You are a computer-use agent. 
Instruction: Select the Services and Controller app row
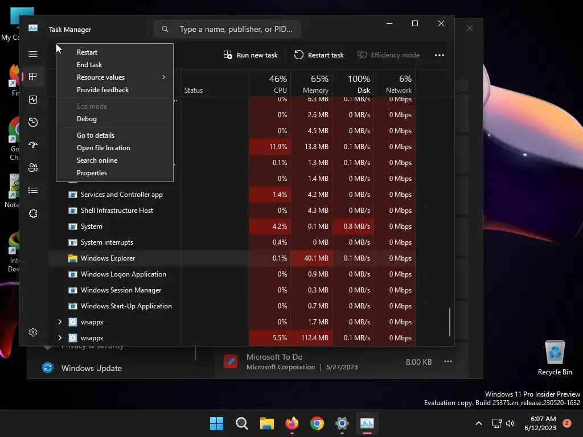coord(232,195)
